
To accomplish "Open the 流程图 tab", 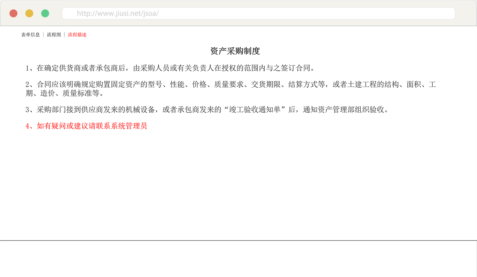I will pos(54,35).
